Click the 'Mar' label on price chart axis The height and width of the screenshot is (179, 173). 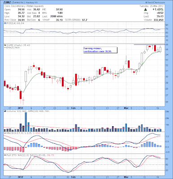point(126,107)
